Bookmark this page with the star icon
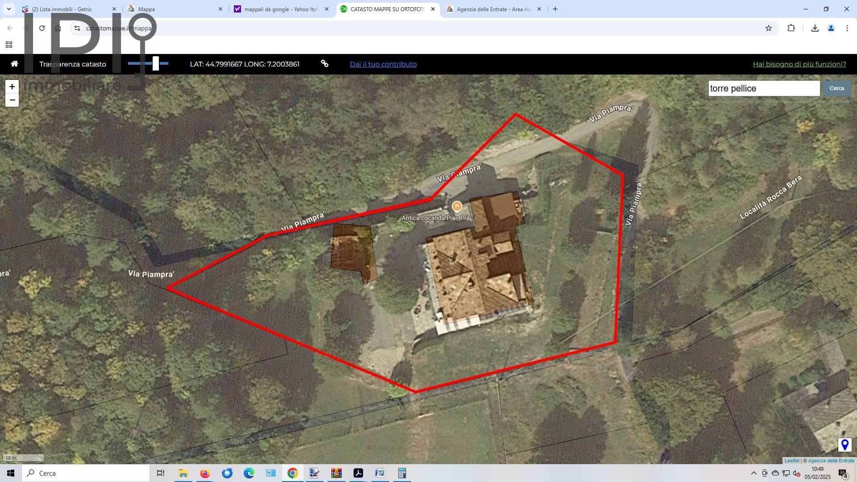Viewport: 857px width, 482px height. [769, 28]
